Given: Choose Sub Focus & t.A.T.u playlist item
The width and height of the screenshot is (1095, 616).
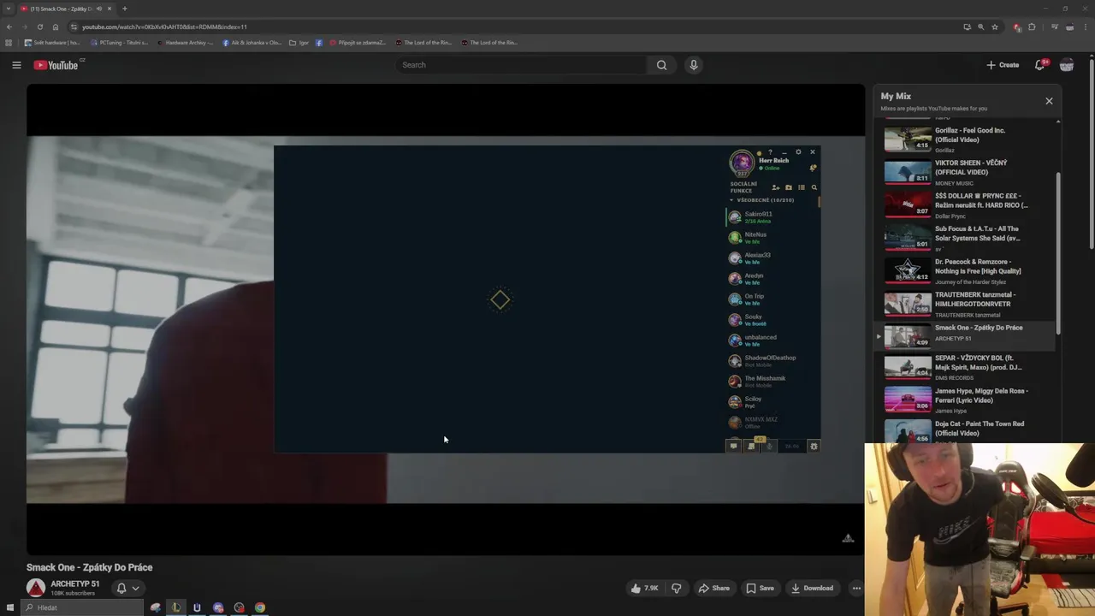Looking at the screenshot, I should (967, 238).
